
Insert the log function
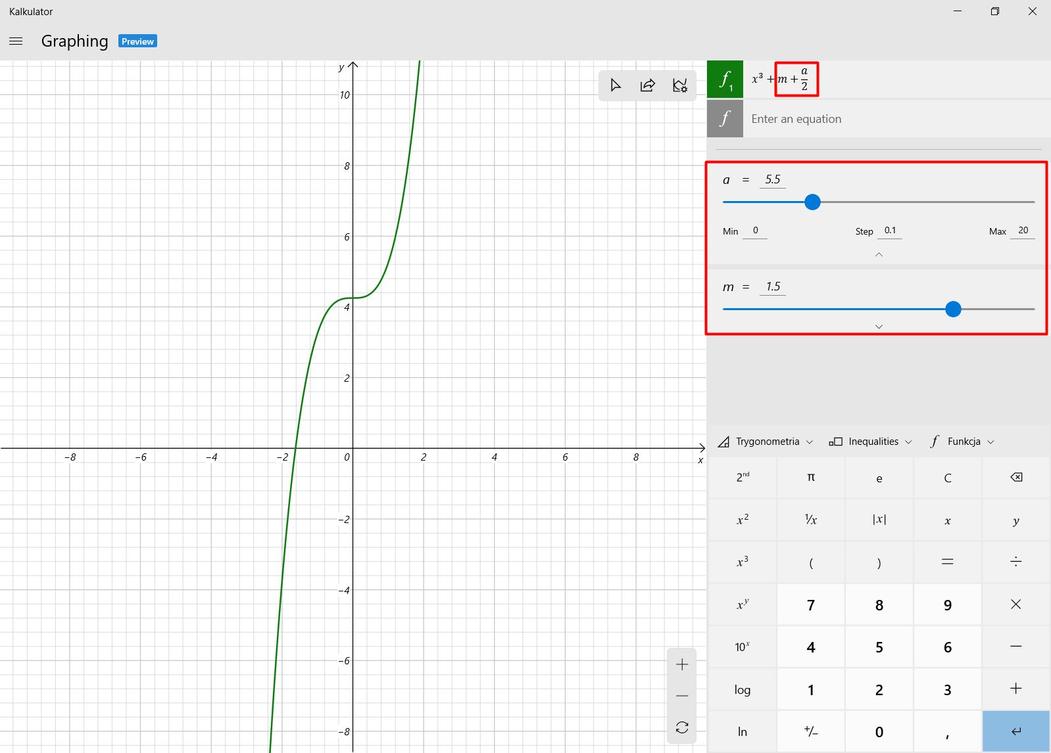coord(743,689)
